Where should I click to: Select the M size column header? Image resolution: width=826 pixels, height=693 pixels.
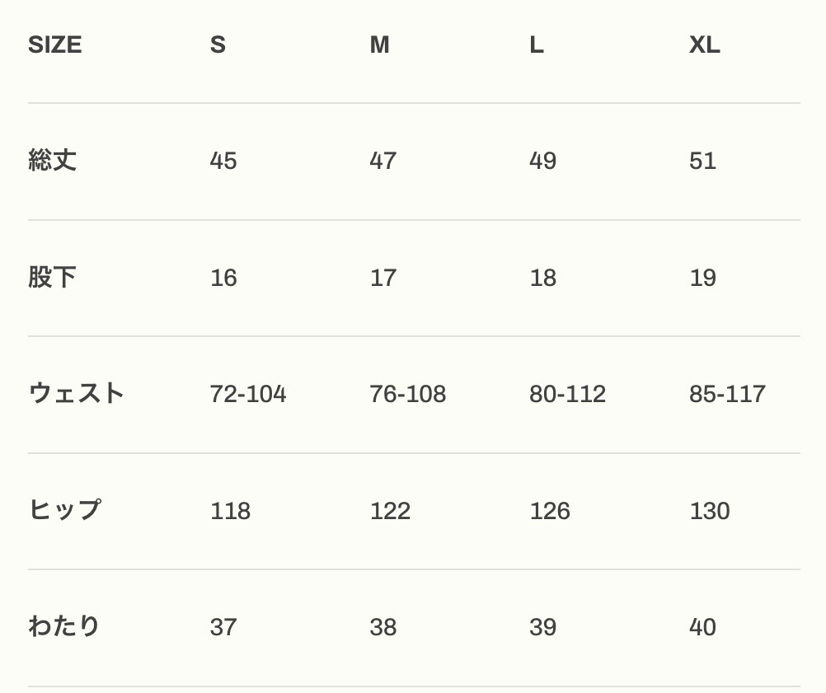379,44
